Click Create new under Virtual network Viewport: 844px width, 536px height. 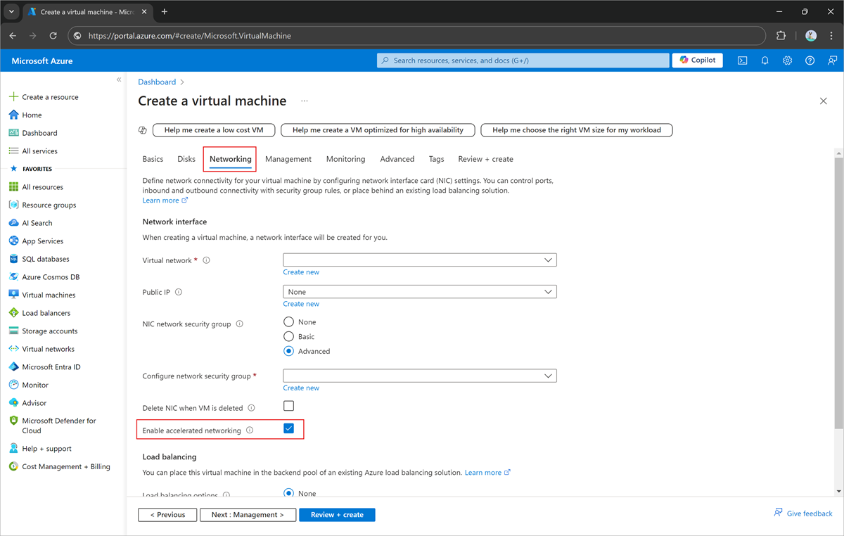301,272
